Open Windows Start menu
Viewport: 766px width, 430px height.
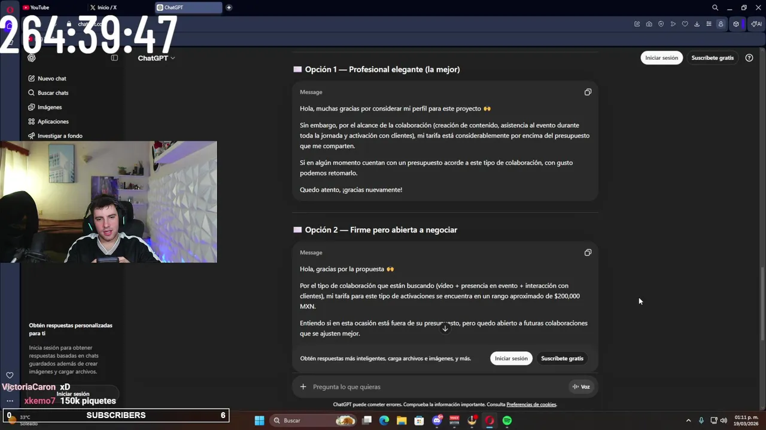tap(259, 420)
